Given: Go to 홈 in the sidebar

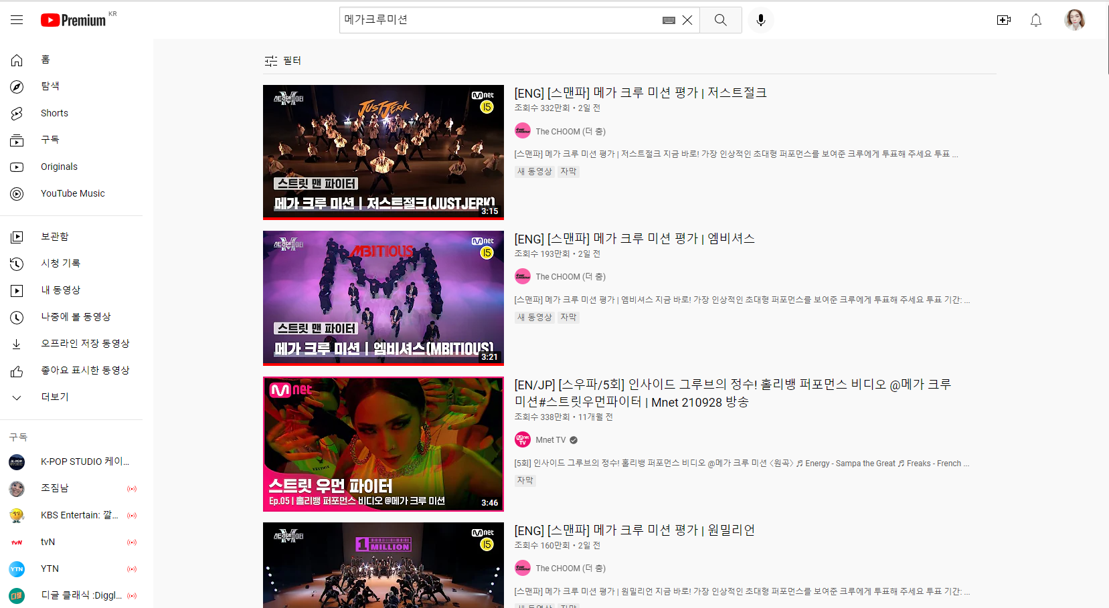Looking at the screenshot, I should (x=72, y=60).
